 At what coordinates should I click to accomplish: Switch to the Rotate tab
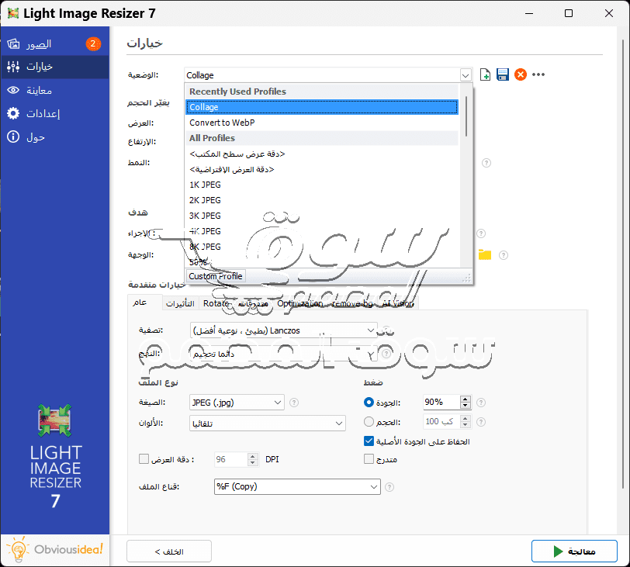[215, 303]
